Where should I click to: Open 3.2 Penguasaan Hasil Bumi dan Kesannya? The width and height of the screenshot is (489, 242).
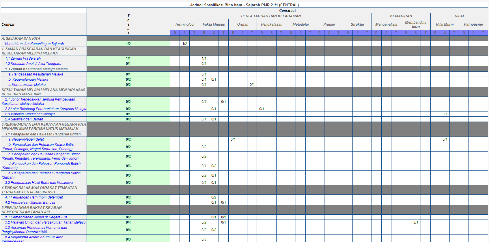39,183
